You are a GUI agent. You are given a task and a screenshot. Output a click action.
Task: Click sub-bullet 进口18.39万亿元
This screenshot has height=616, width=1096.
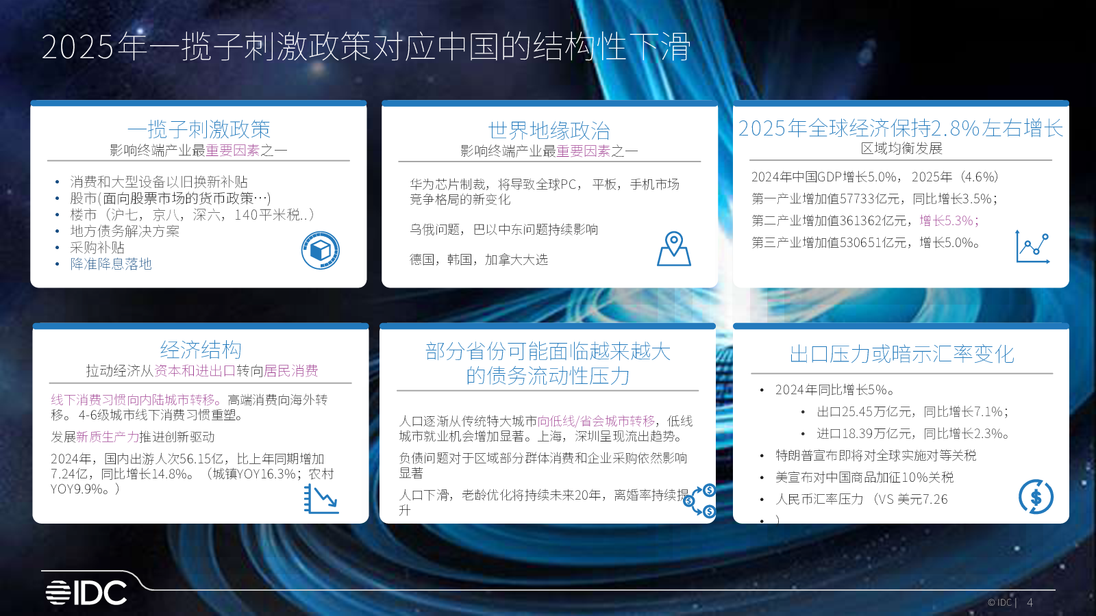(x=913, y=434)
